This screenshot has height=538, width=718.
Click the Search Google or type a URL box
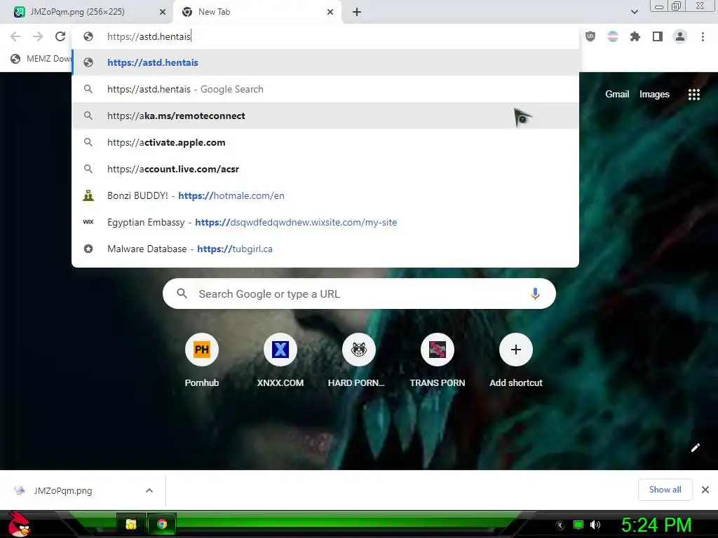[359, 294]
